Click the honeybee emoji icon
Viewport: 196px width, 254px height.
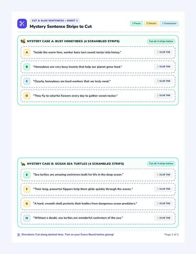click(23, 41)
